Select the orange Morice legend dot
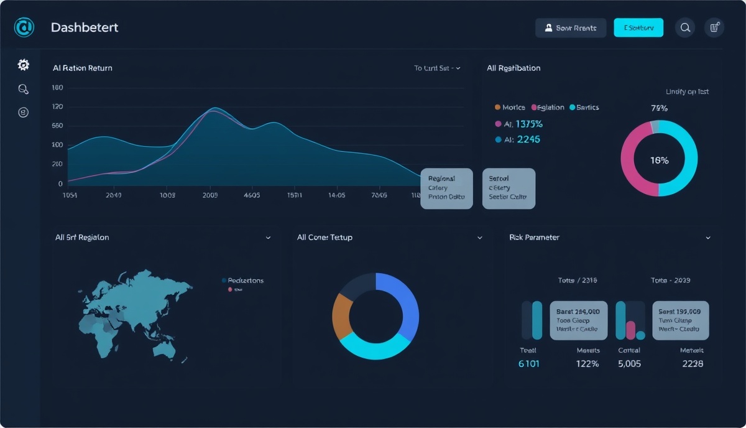 (497, 107)
